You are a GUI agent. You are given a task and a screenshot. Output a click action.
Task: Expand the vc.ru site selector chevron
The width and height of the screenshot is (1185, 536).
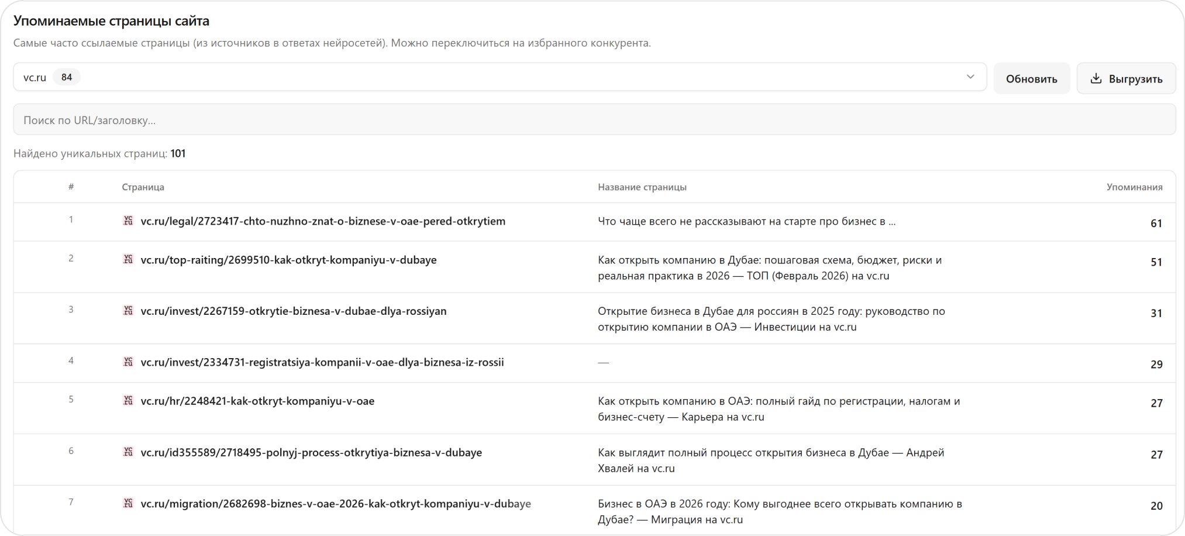click(x=970, y=77)
